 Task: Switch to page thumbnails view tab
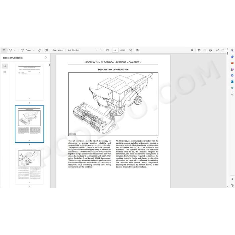5,66
